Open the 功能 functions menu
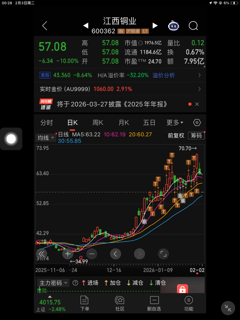Image resolution: width=240 pixels, height=320 pixels. click(188, 303)
